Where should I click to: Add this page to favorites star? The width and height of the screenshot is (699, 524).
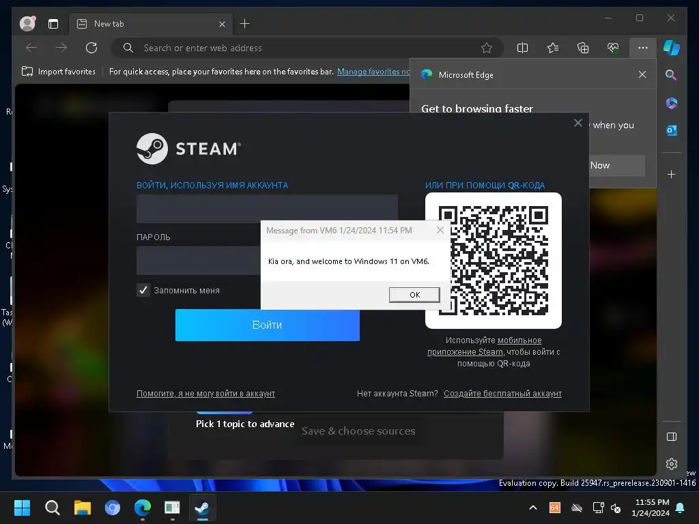[486, 48]
